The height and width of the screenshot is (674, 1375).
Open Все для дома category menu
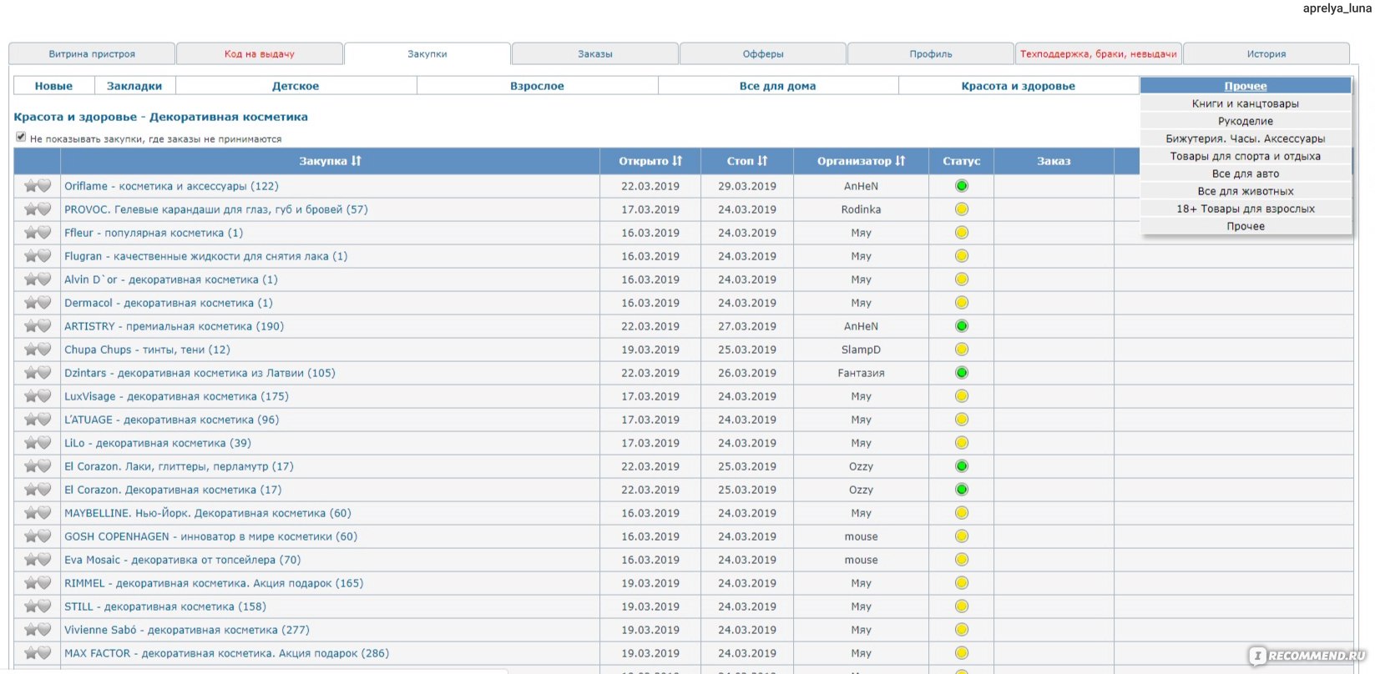pos(777,86)
